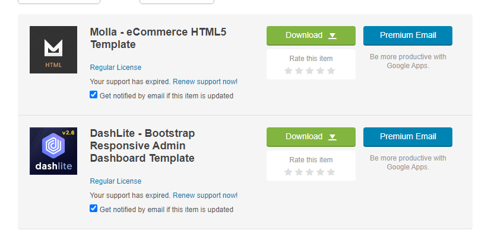Rate DashLite three stars

click(x=310, y=172)
